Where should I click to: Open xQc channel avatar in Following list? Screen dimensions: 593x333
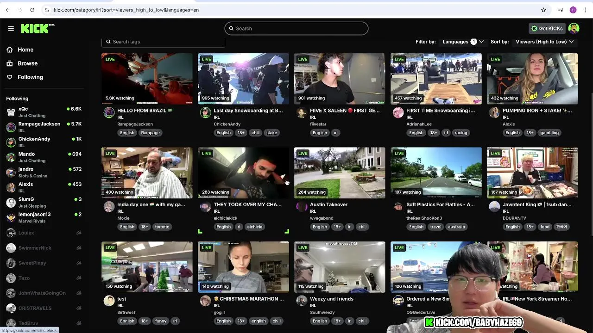[x=11, y=112]
